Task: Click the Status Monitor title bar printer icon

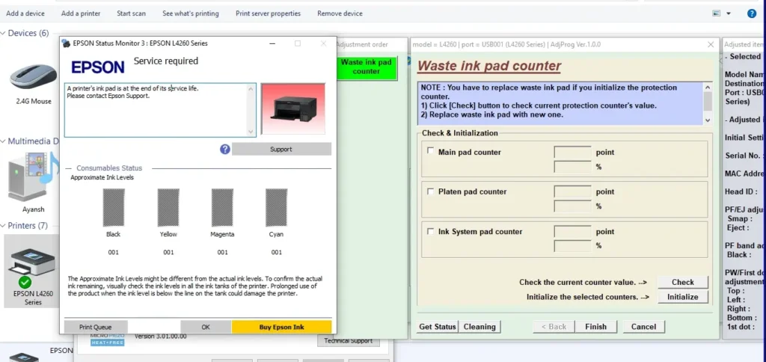Action: pos(67,43)
